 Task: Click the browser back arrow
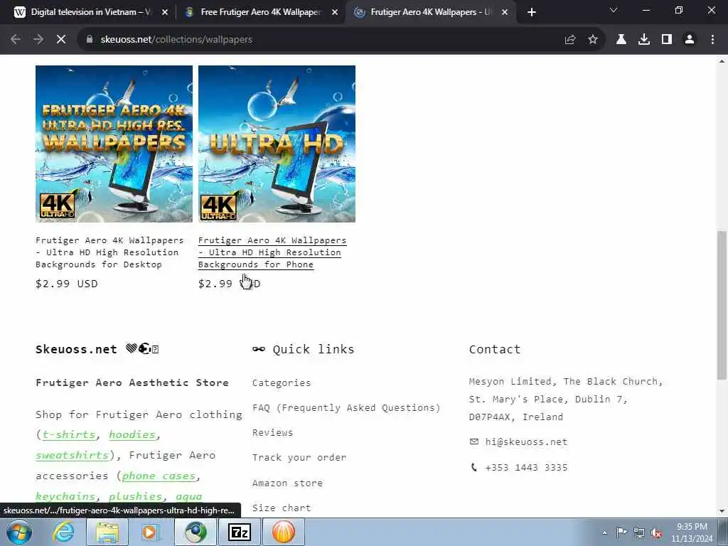click(16, 40)
